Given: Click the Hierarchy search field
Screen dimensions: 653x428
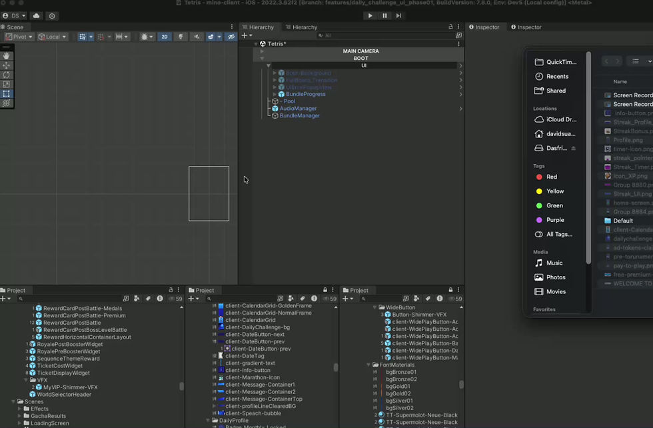Looking at the screenshot, I should 385,35.
